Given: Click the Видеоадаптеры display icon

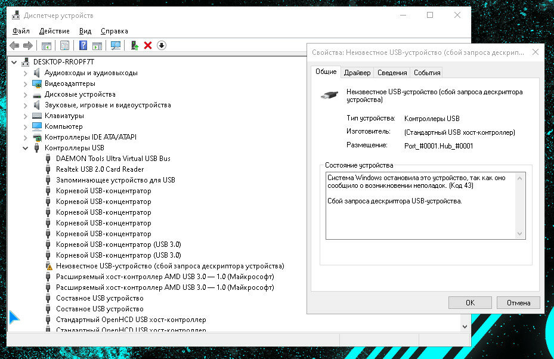Looking at the screenshot, I should 37,83.
